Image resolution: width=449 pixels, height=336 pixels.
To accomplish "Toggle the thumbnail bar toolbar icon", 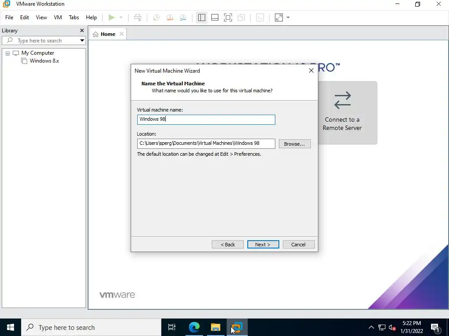I will (215, 17).
